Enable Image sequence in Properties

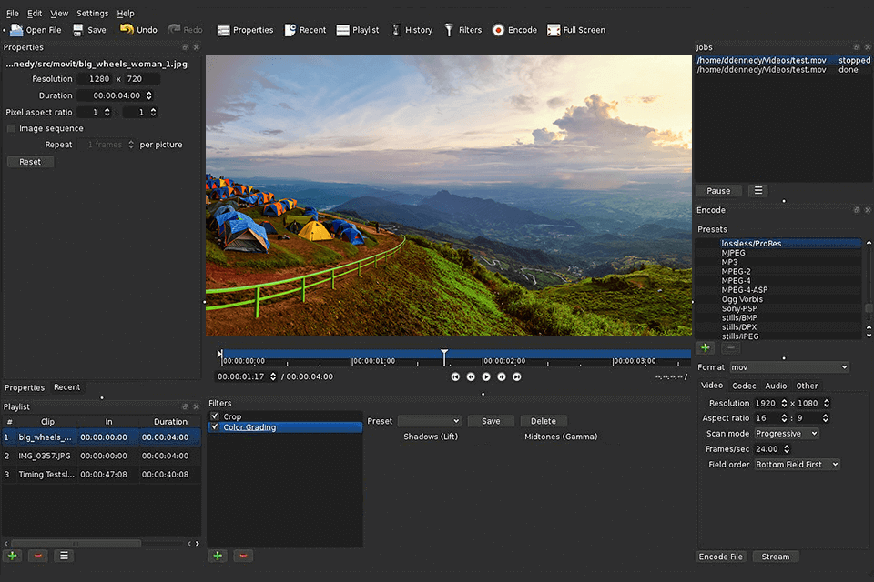pos(11,128)
